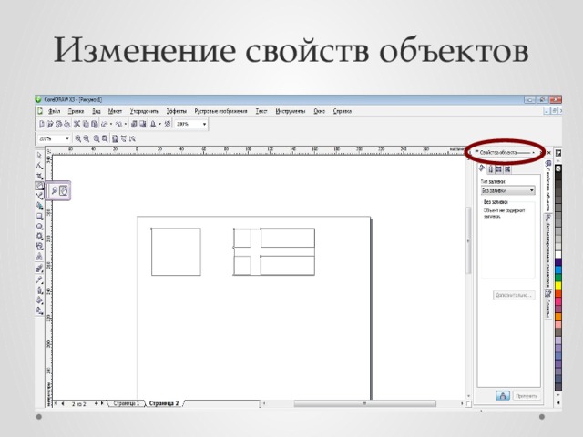
Task: Click the Import toolbar icon
Action: coord(134,124)
